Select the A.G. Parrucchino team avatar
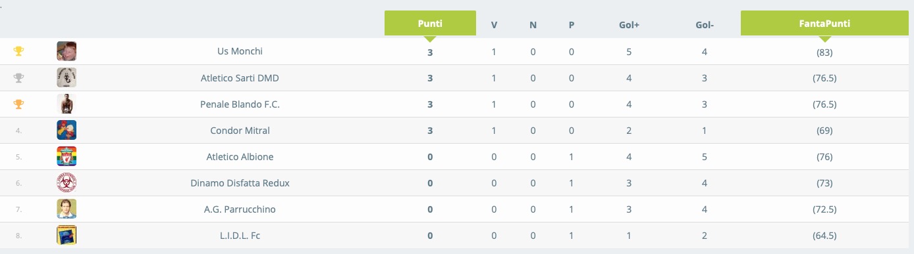 [67, 209]
